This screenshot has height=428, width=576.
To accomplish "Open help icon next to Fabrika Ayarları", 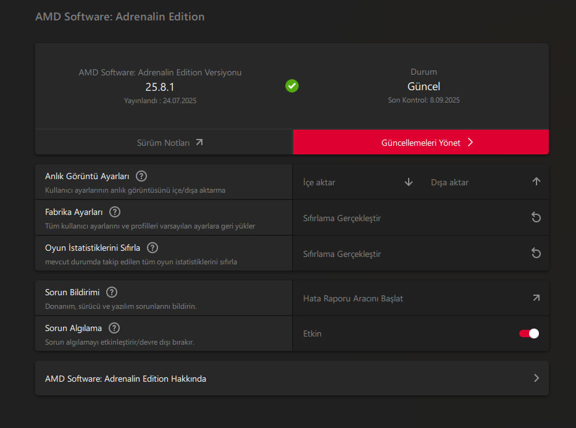I will tap(115, 212).
